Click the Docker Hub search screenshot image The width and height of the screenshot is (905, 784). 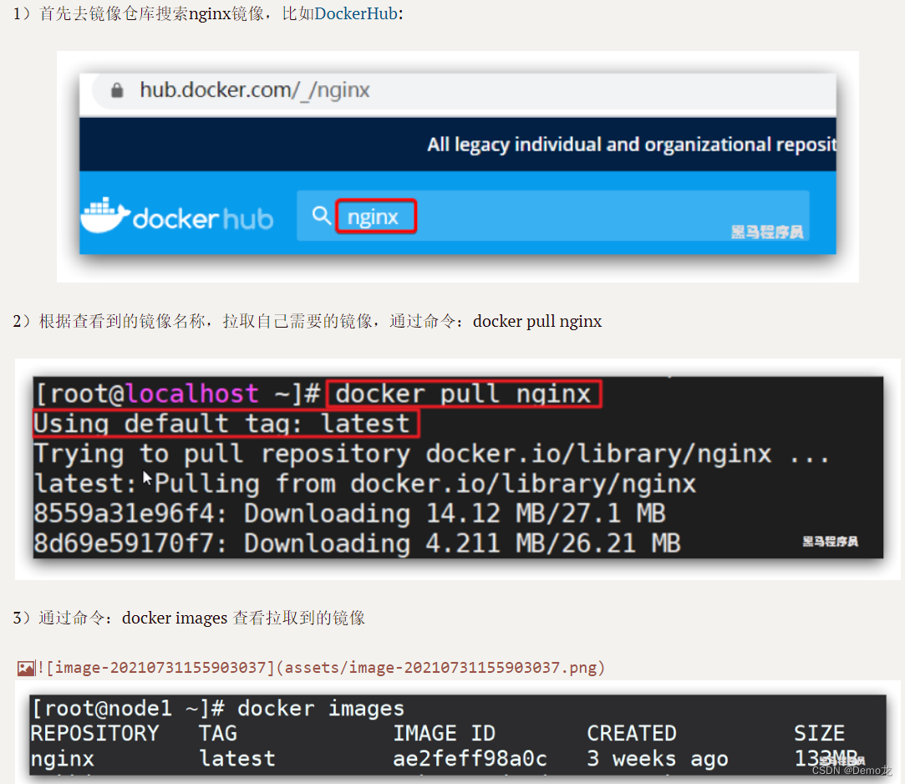458,167
